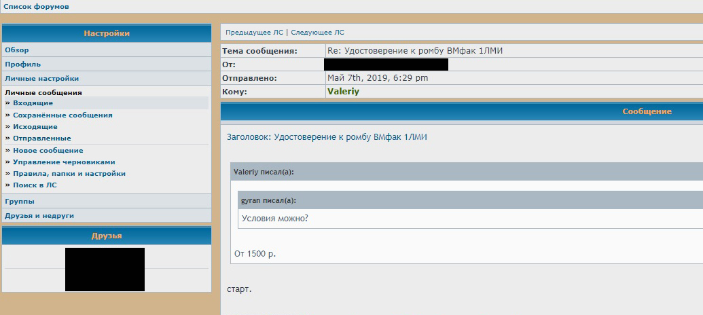The image size is (703, 315).
Task: Open the Обзор settings tab
Action: click(17, 50)
